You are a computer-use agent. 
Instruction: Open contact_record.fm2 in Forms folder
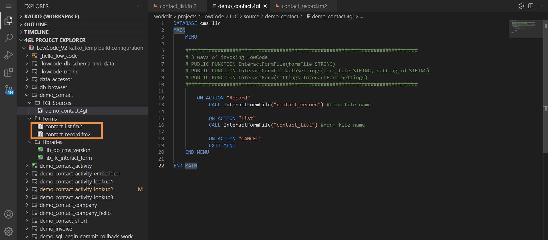(68, 134)
